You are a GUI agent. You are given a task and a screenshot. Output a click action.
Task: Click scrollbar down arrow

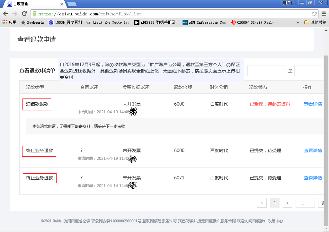[x=326, y=229]
